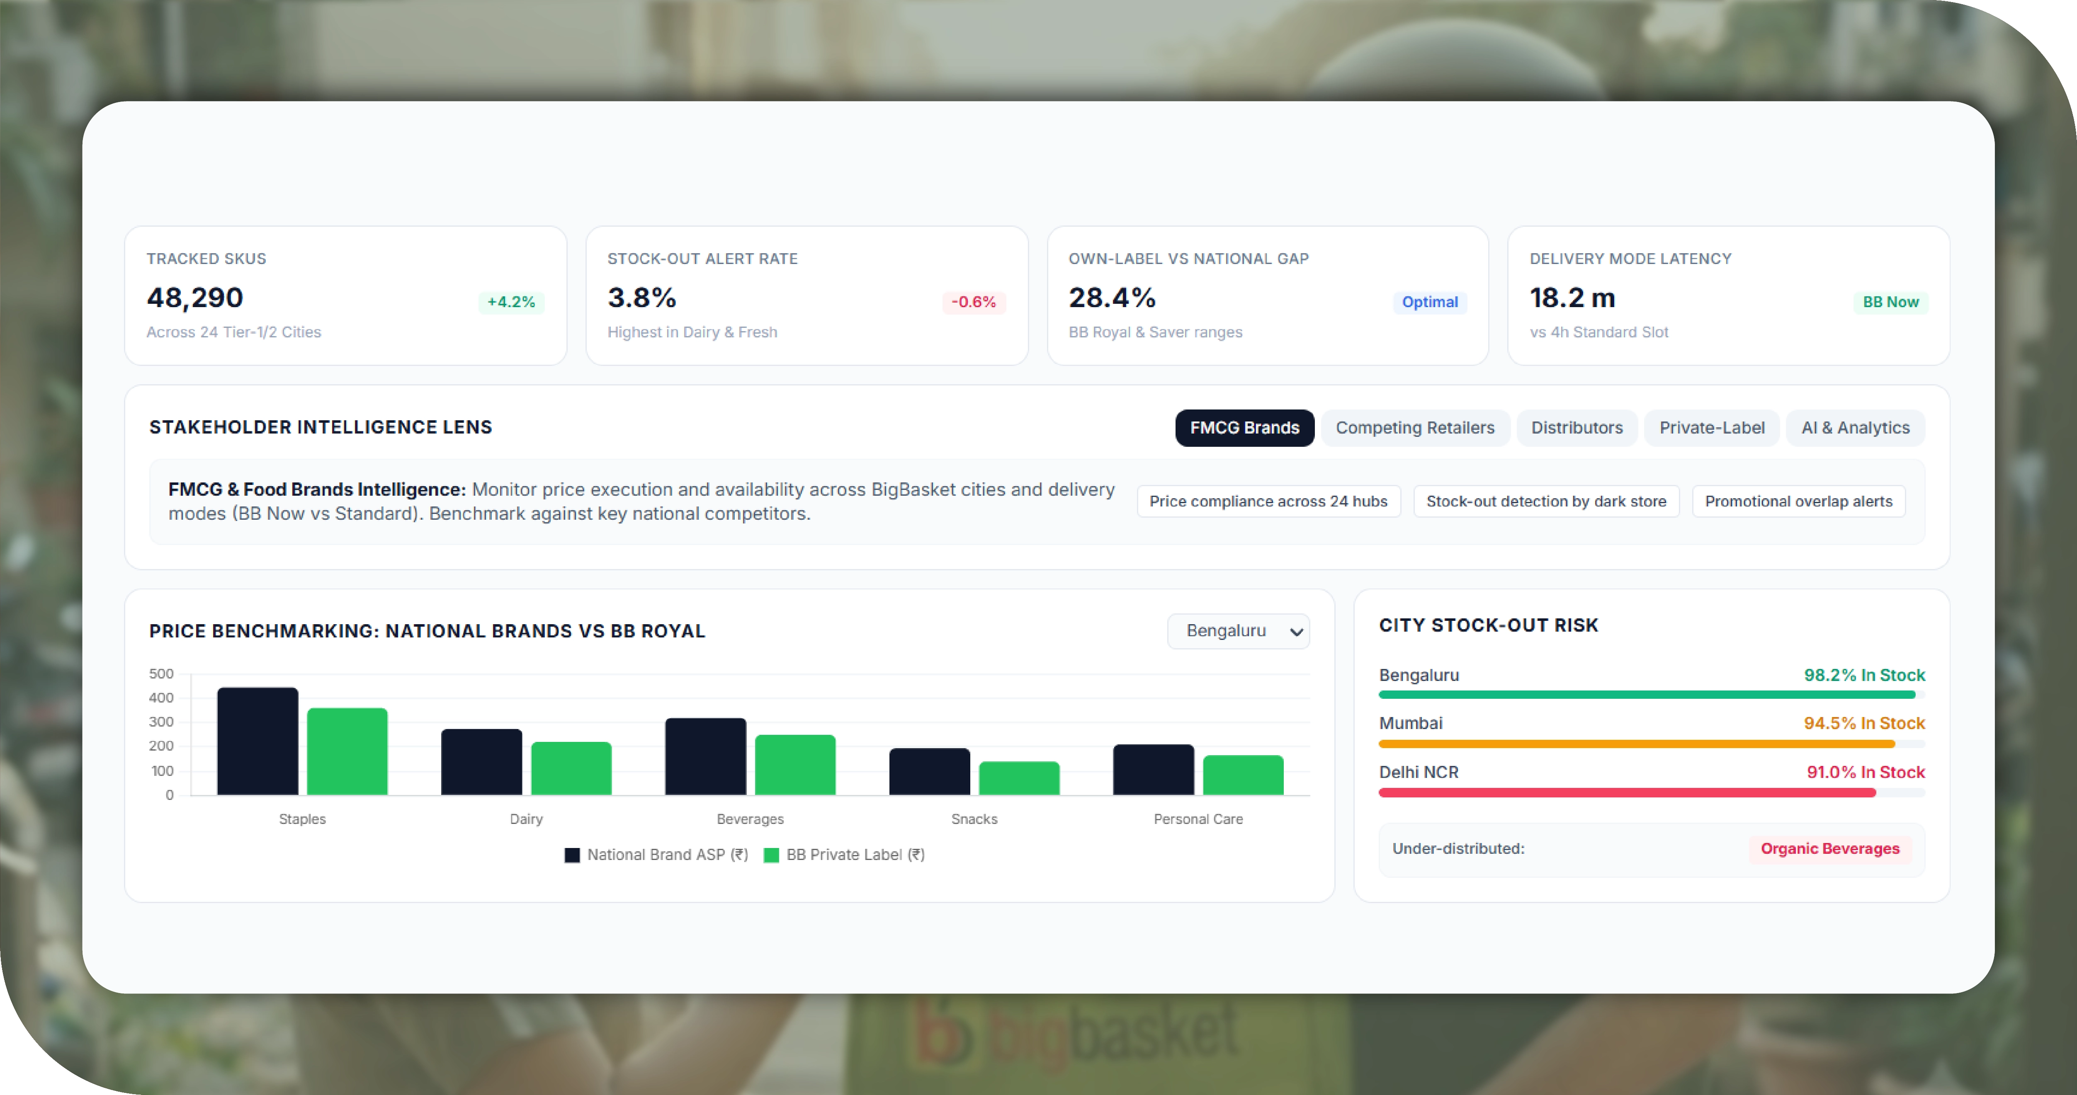Click the '94.5% In Stock' figure
This screenshot has width=2077, height=1095.
[x=1864, y=724]
